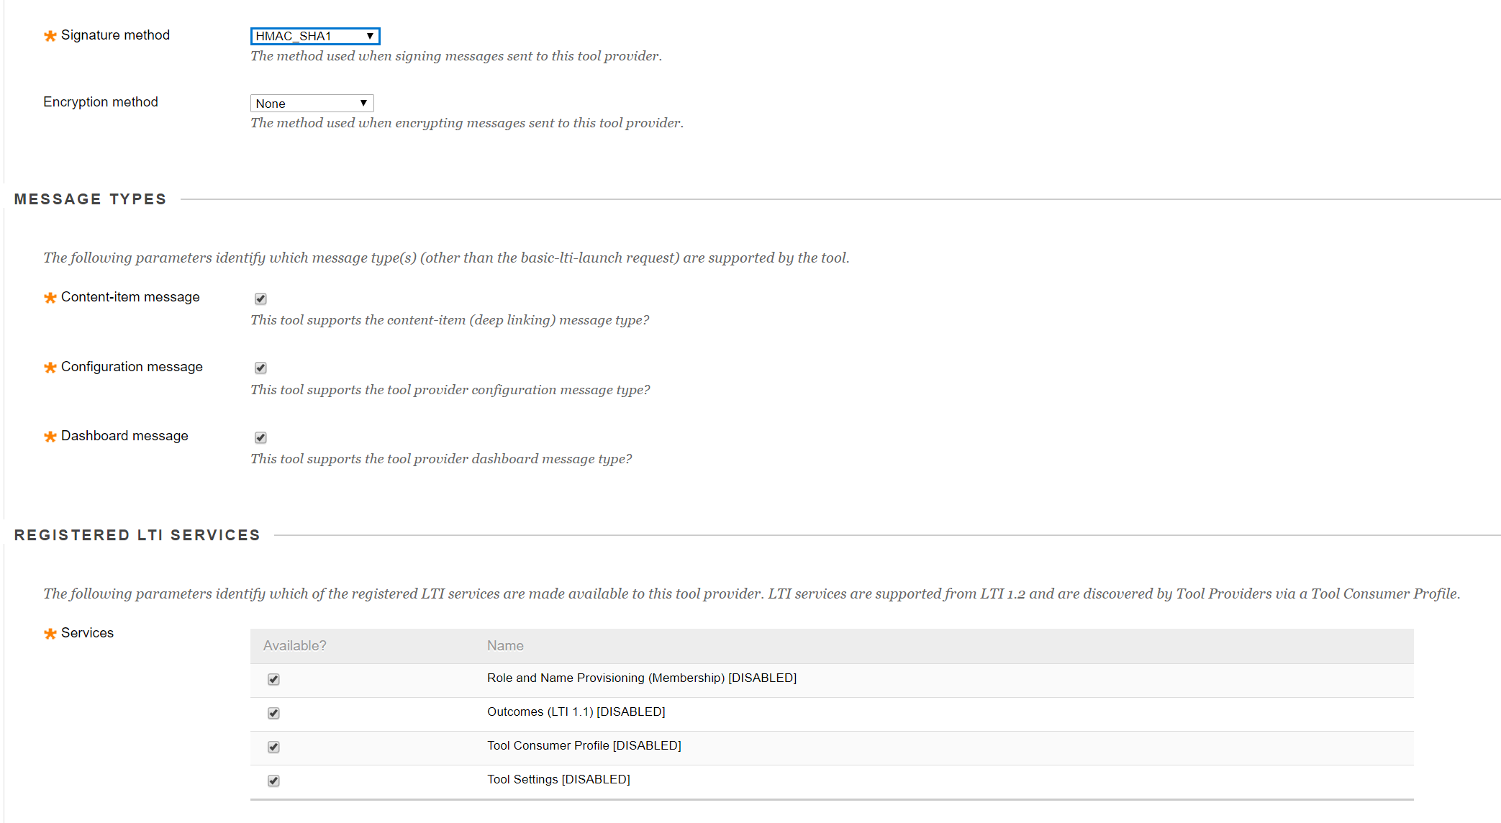Click the asterisk beside Dashboard message
Screen dimensions: 1501x823
50,437
